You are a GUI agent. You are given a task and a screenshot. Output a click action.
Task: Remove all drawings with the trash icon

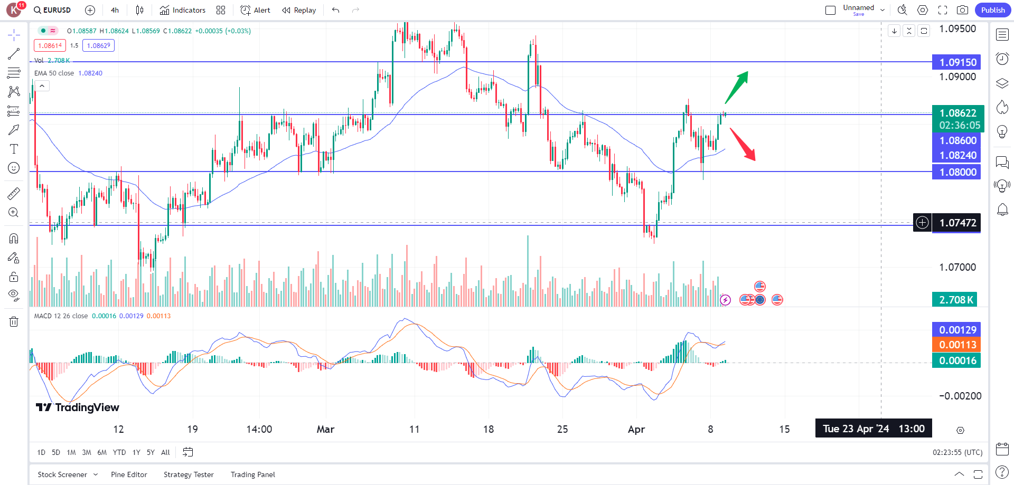tap(14, 321)
